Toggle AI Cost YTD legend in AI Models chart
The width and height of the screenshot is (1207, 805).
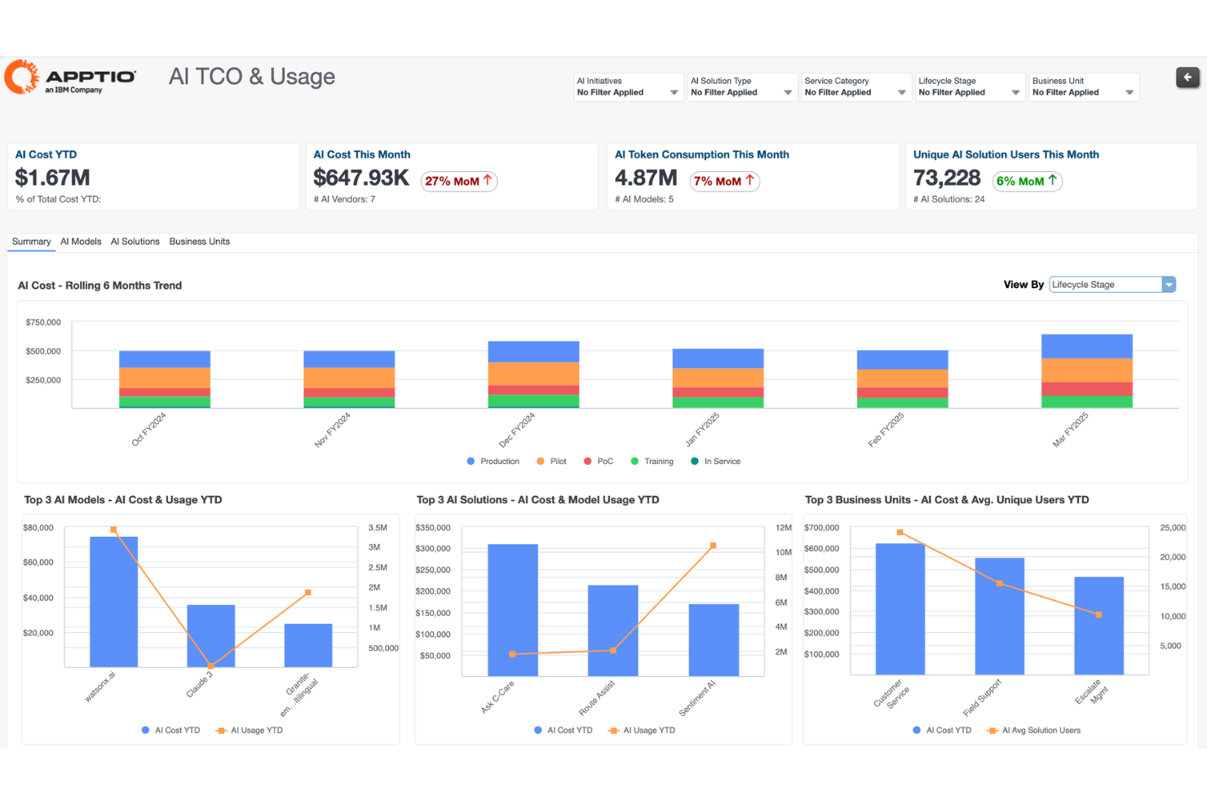tap(170, 730)
